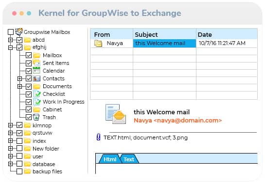Uncheck the Documents checkbox
The width and height of the screenshot is (265, 184).
click(x=29, y=86)
